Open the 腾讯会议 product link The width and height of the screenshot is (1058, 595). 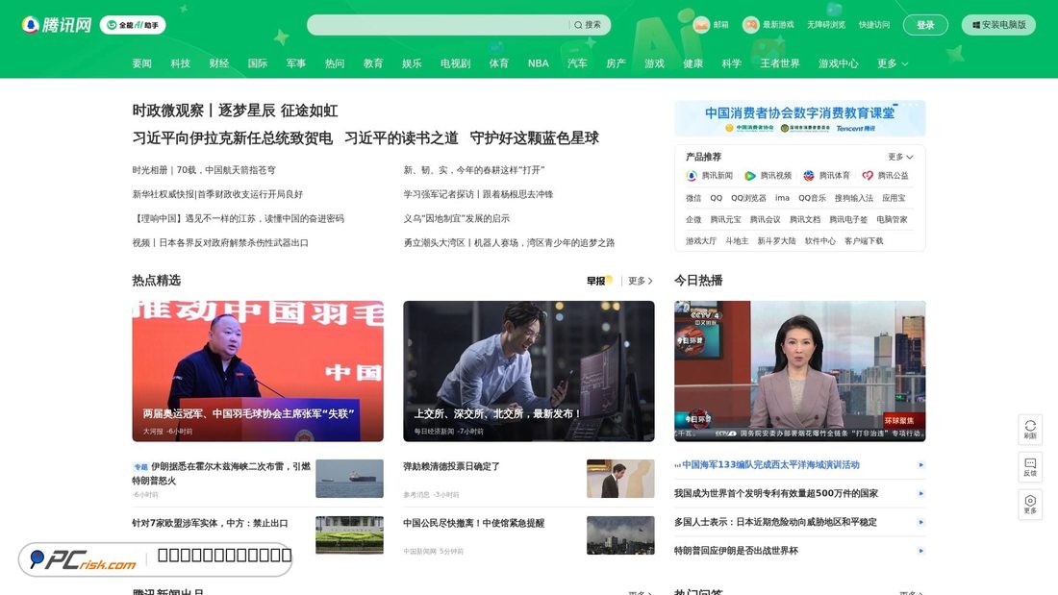pos(765,220)
